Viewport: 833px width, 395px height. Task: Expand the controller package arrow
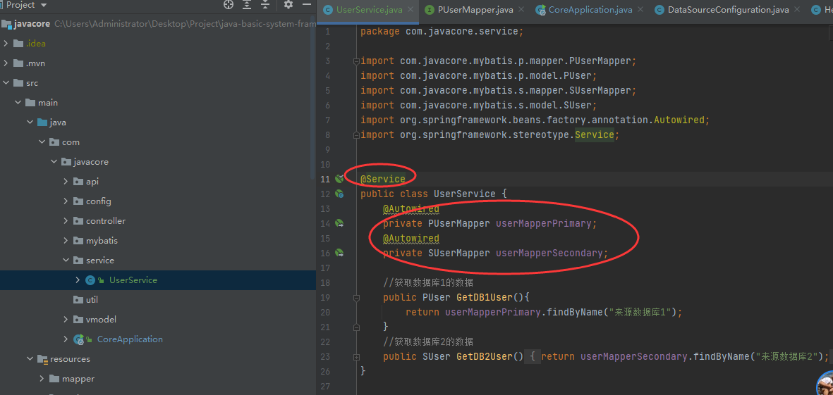tap(66, 221)
